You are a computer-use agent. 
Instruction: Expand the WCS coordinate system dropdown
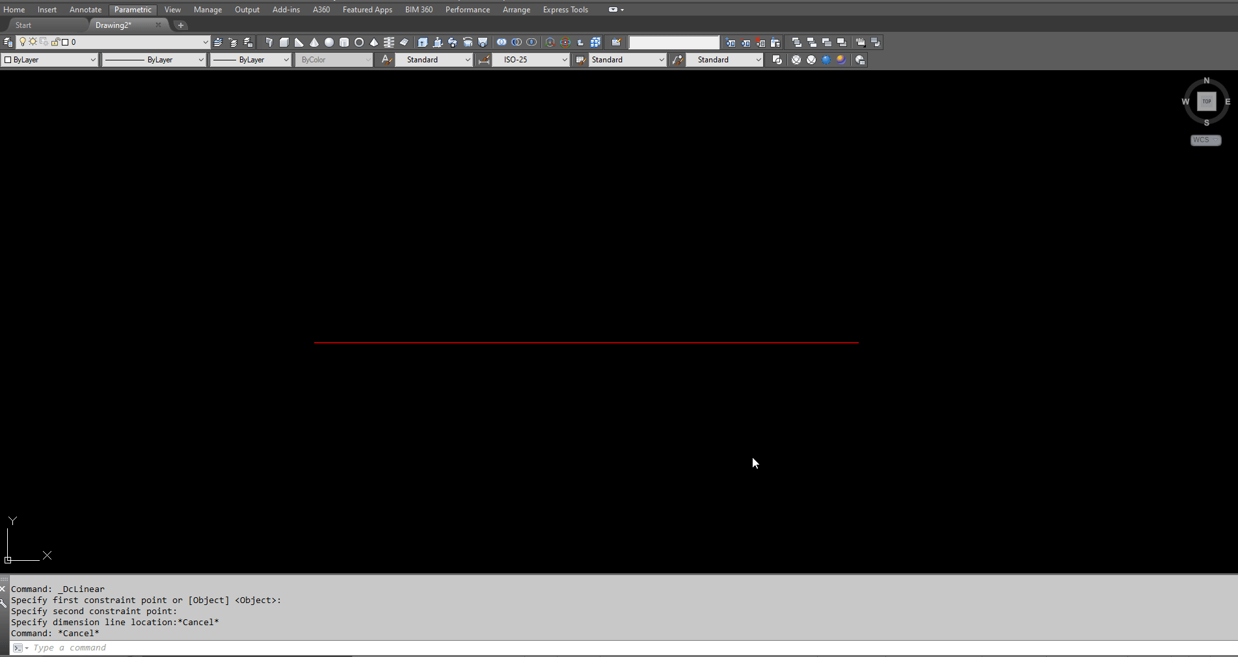click(1205, 140)
